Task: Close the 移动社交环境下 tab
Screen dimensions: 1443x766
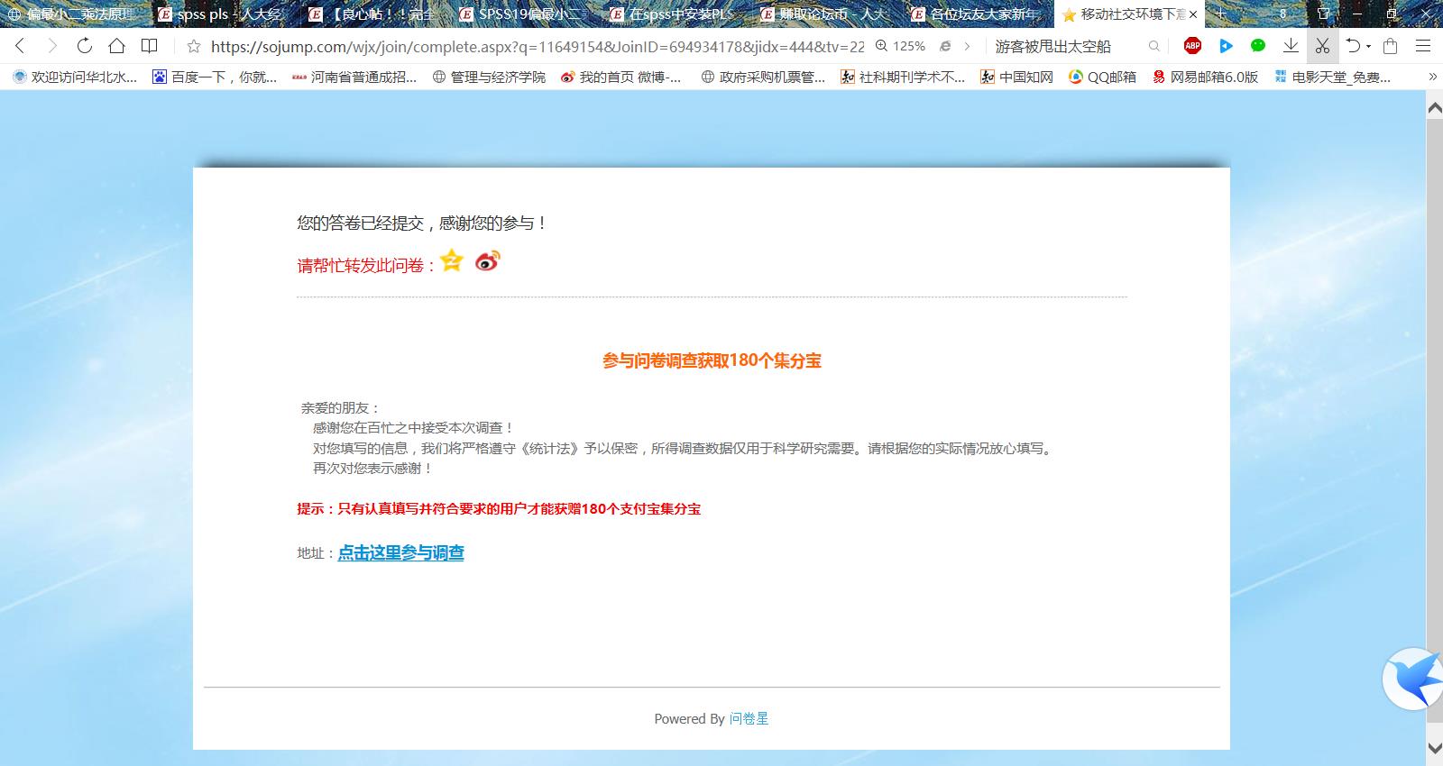Action: coord(1194,14)
